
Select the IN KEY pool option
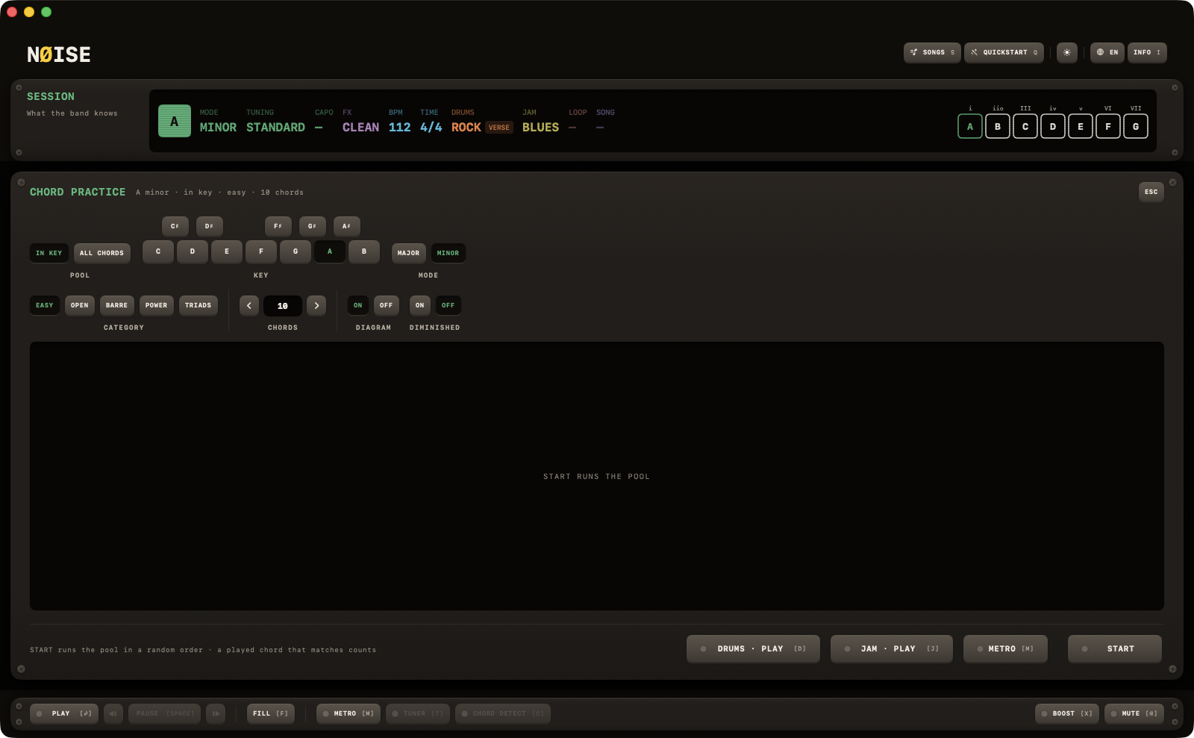49,253
